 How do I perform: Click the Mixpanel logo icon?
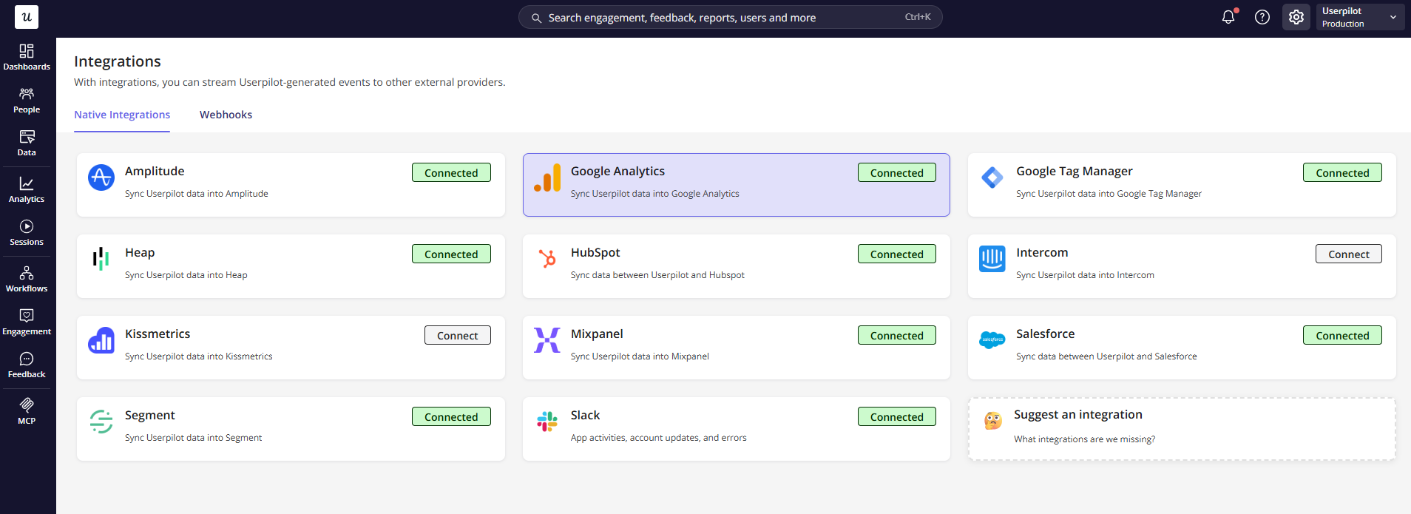pyautogui.click(x=547, y=340)
